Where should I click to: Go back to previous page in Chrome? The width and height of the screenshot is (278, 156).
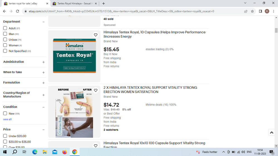4,11
